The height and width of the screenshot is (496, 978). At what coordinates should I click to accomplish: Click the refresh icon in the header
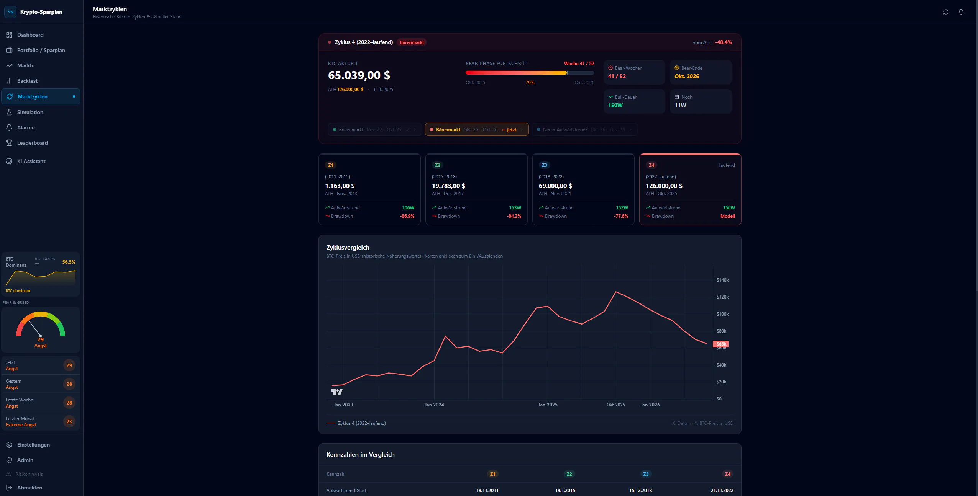pyautogui.click(x=946, y=12)
